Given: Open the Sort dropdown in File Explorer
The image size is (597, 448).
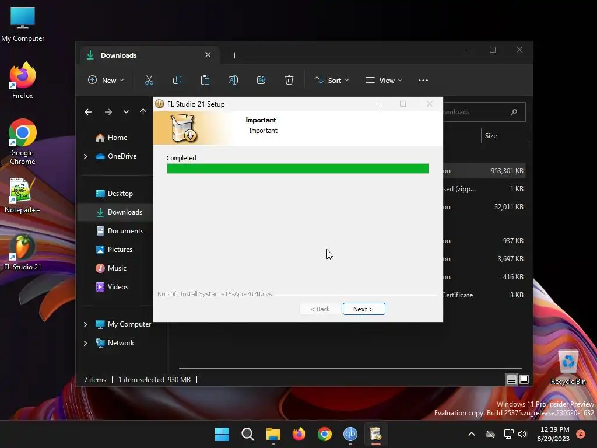Looking at the screenshot, I should coord(331,80).
